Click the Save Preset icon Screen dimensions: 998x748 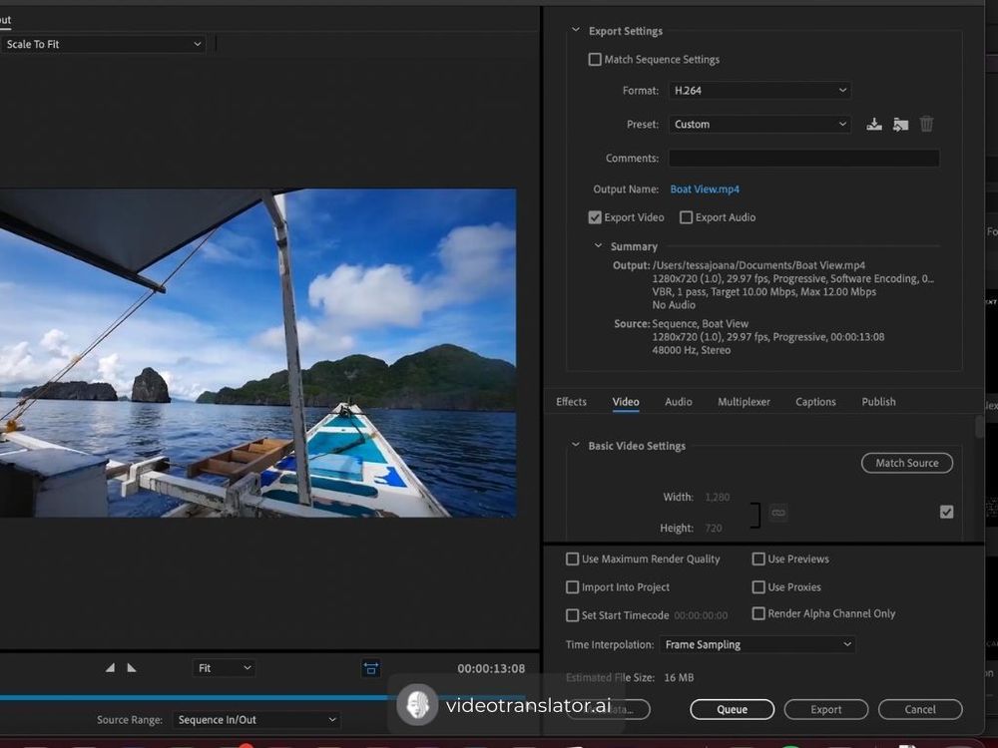click(x=874, y=125)
